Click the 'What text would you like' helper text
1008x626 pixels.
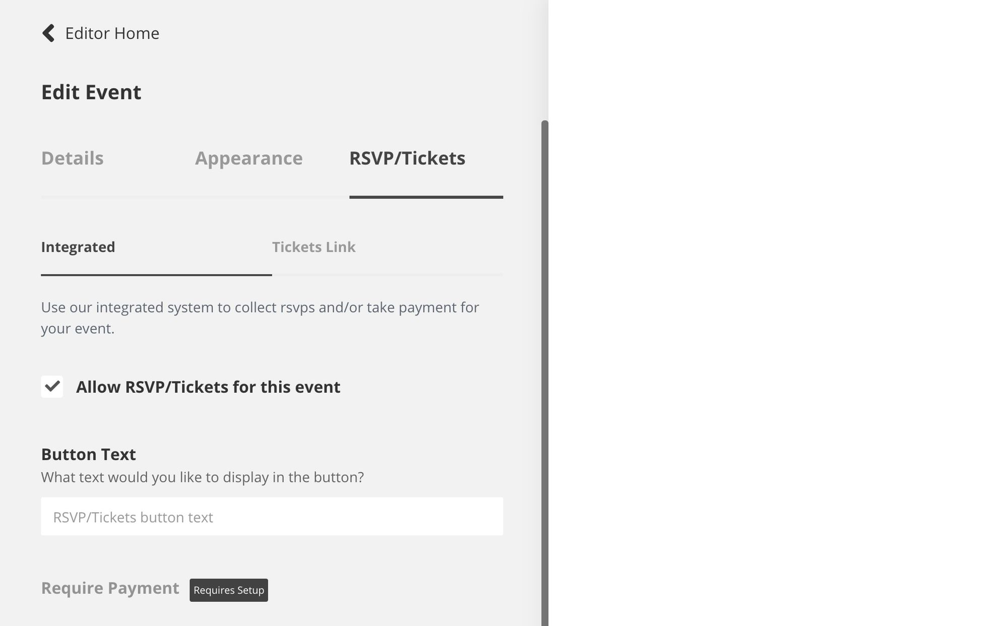coord(202,477)
